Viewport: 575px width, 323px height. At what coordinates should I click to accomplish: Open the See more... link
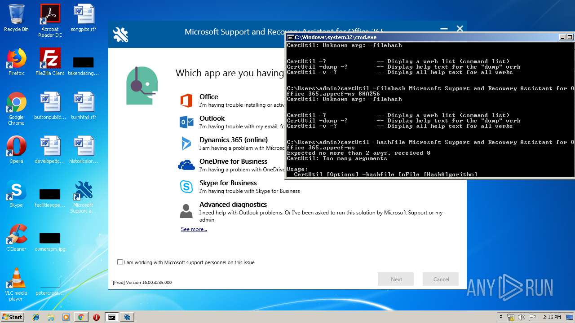(194, 229)
